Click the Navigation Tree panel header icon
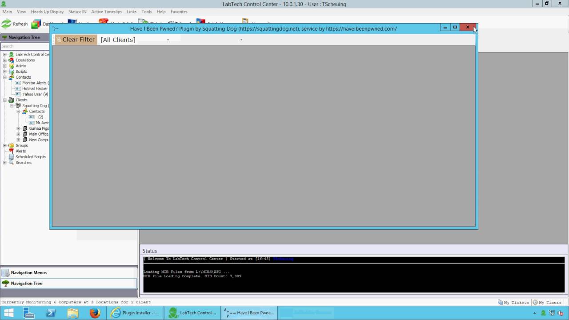This screenshot has width=569, height=320. 4,37
